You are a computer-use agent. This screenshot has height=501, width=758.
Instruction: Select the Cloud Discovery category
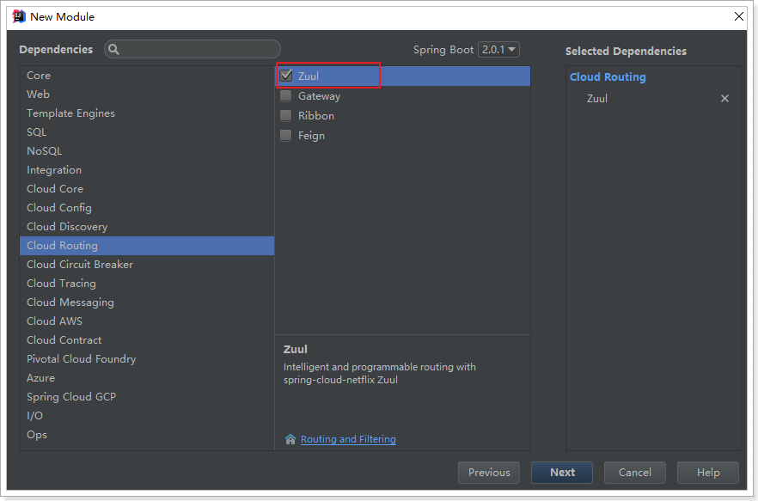pos(67,227)
